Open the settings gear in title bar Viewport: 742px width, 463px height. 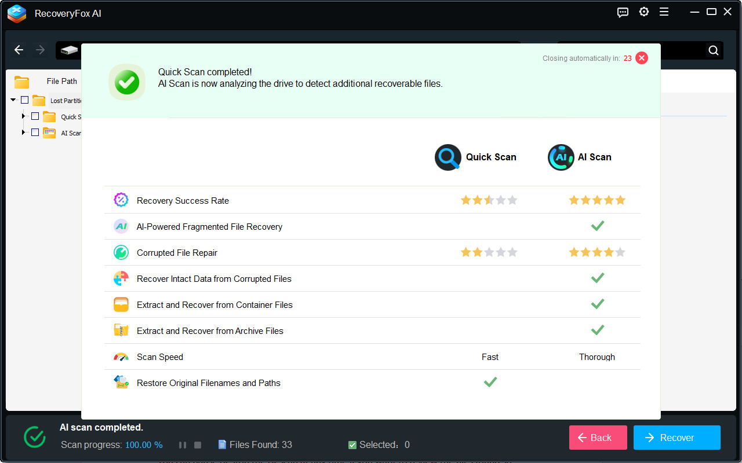pyautogui.click(x=644, y=12)
